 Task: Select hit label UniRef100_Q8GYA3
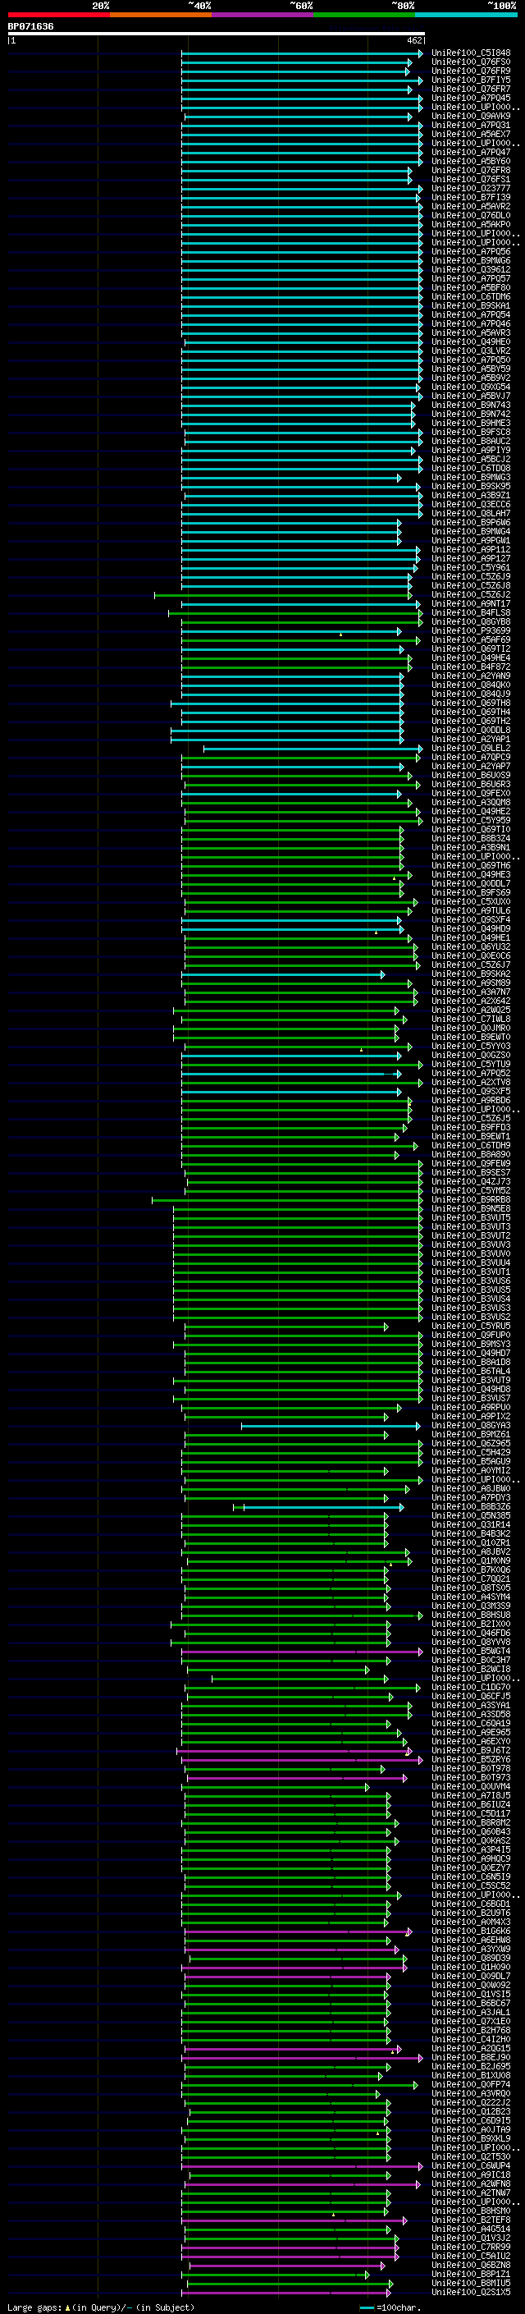[471, 1426]
